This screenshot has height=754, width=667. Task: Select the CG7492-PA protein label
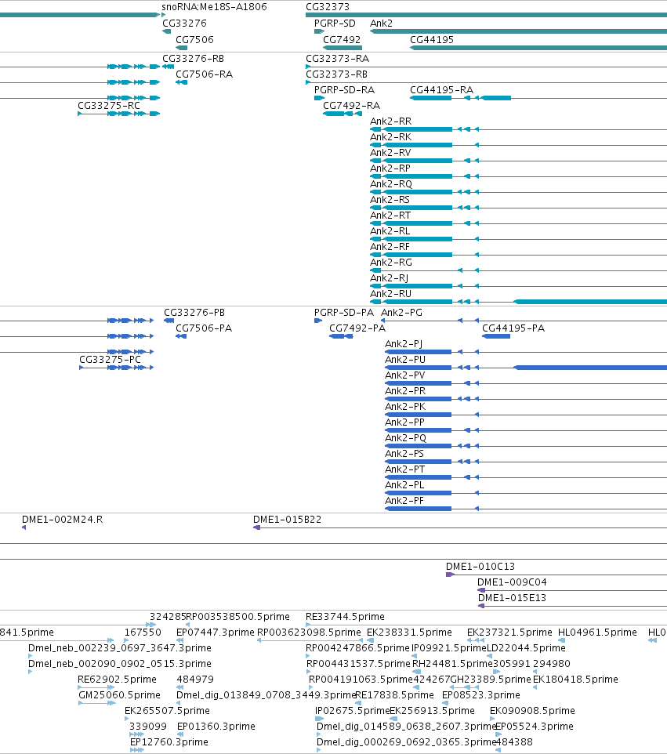point(357,328)
